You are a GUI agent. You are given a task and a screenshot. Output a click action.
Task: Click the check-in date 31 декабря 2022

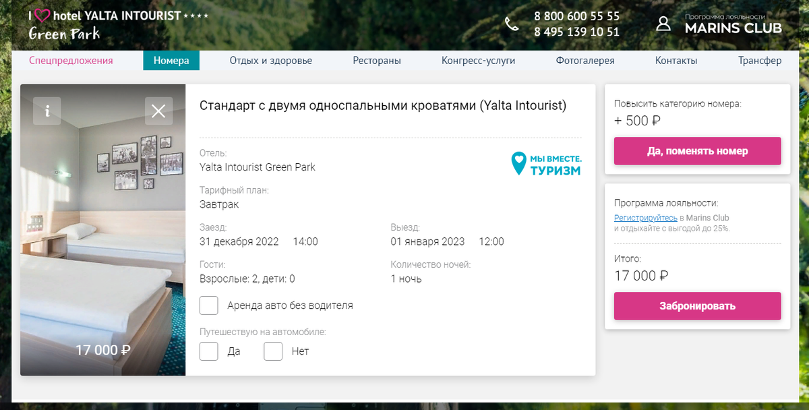(240, 241)
